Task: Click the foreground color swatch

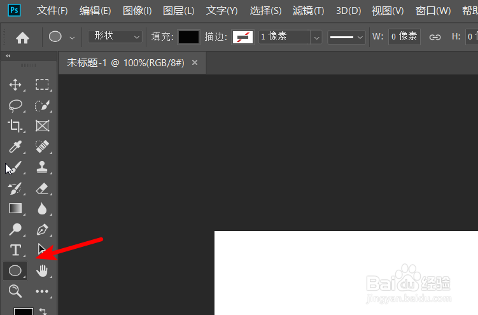Action: click(24, 311)
